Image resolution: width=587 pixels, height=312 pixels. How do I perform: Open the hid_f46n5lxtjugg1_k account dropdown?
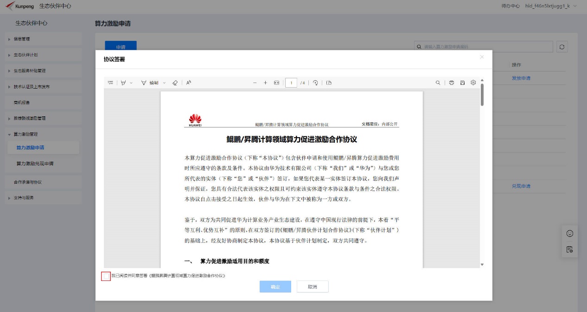pos(551,6)
